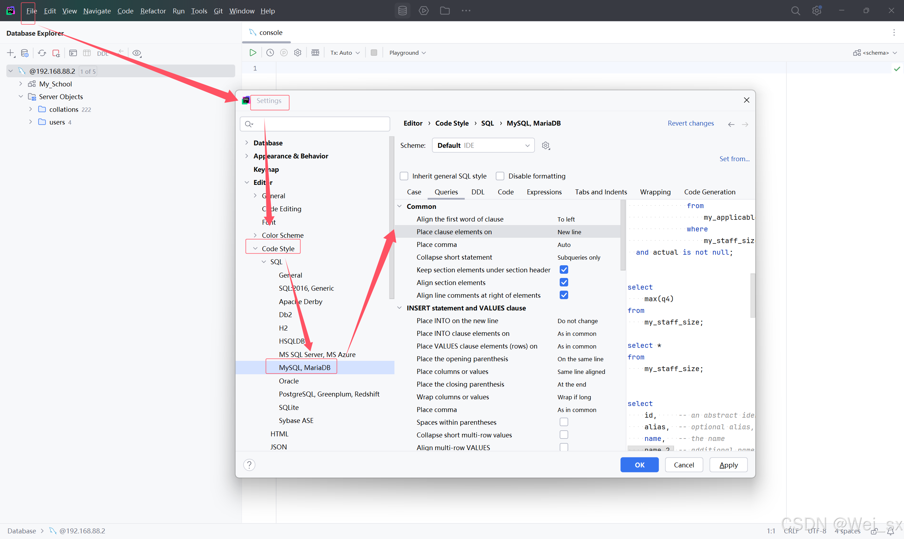Open the Git menu

[218, 11]
